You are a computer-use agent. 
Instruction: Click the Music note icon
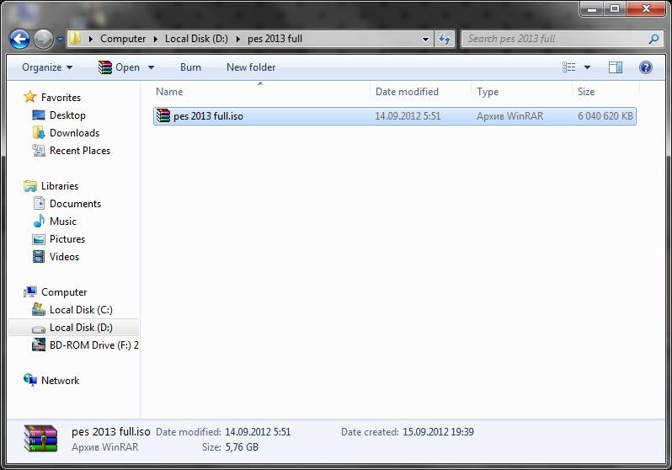pos(39,221)
